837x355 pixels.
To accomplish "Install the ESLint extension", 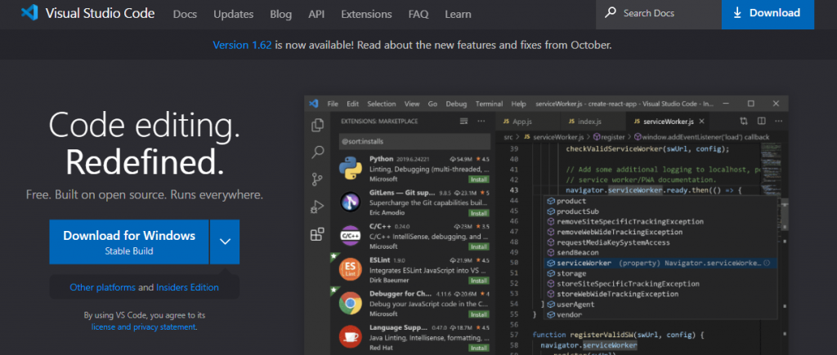I will [479, 281].
